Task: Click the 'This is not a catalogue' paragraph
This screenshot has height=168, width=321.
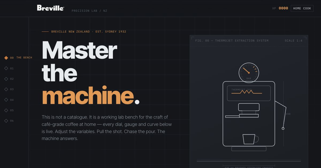Action: click(107, 128)
